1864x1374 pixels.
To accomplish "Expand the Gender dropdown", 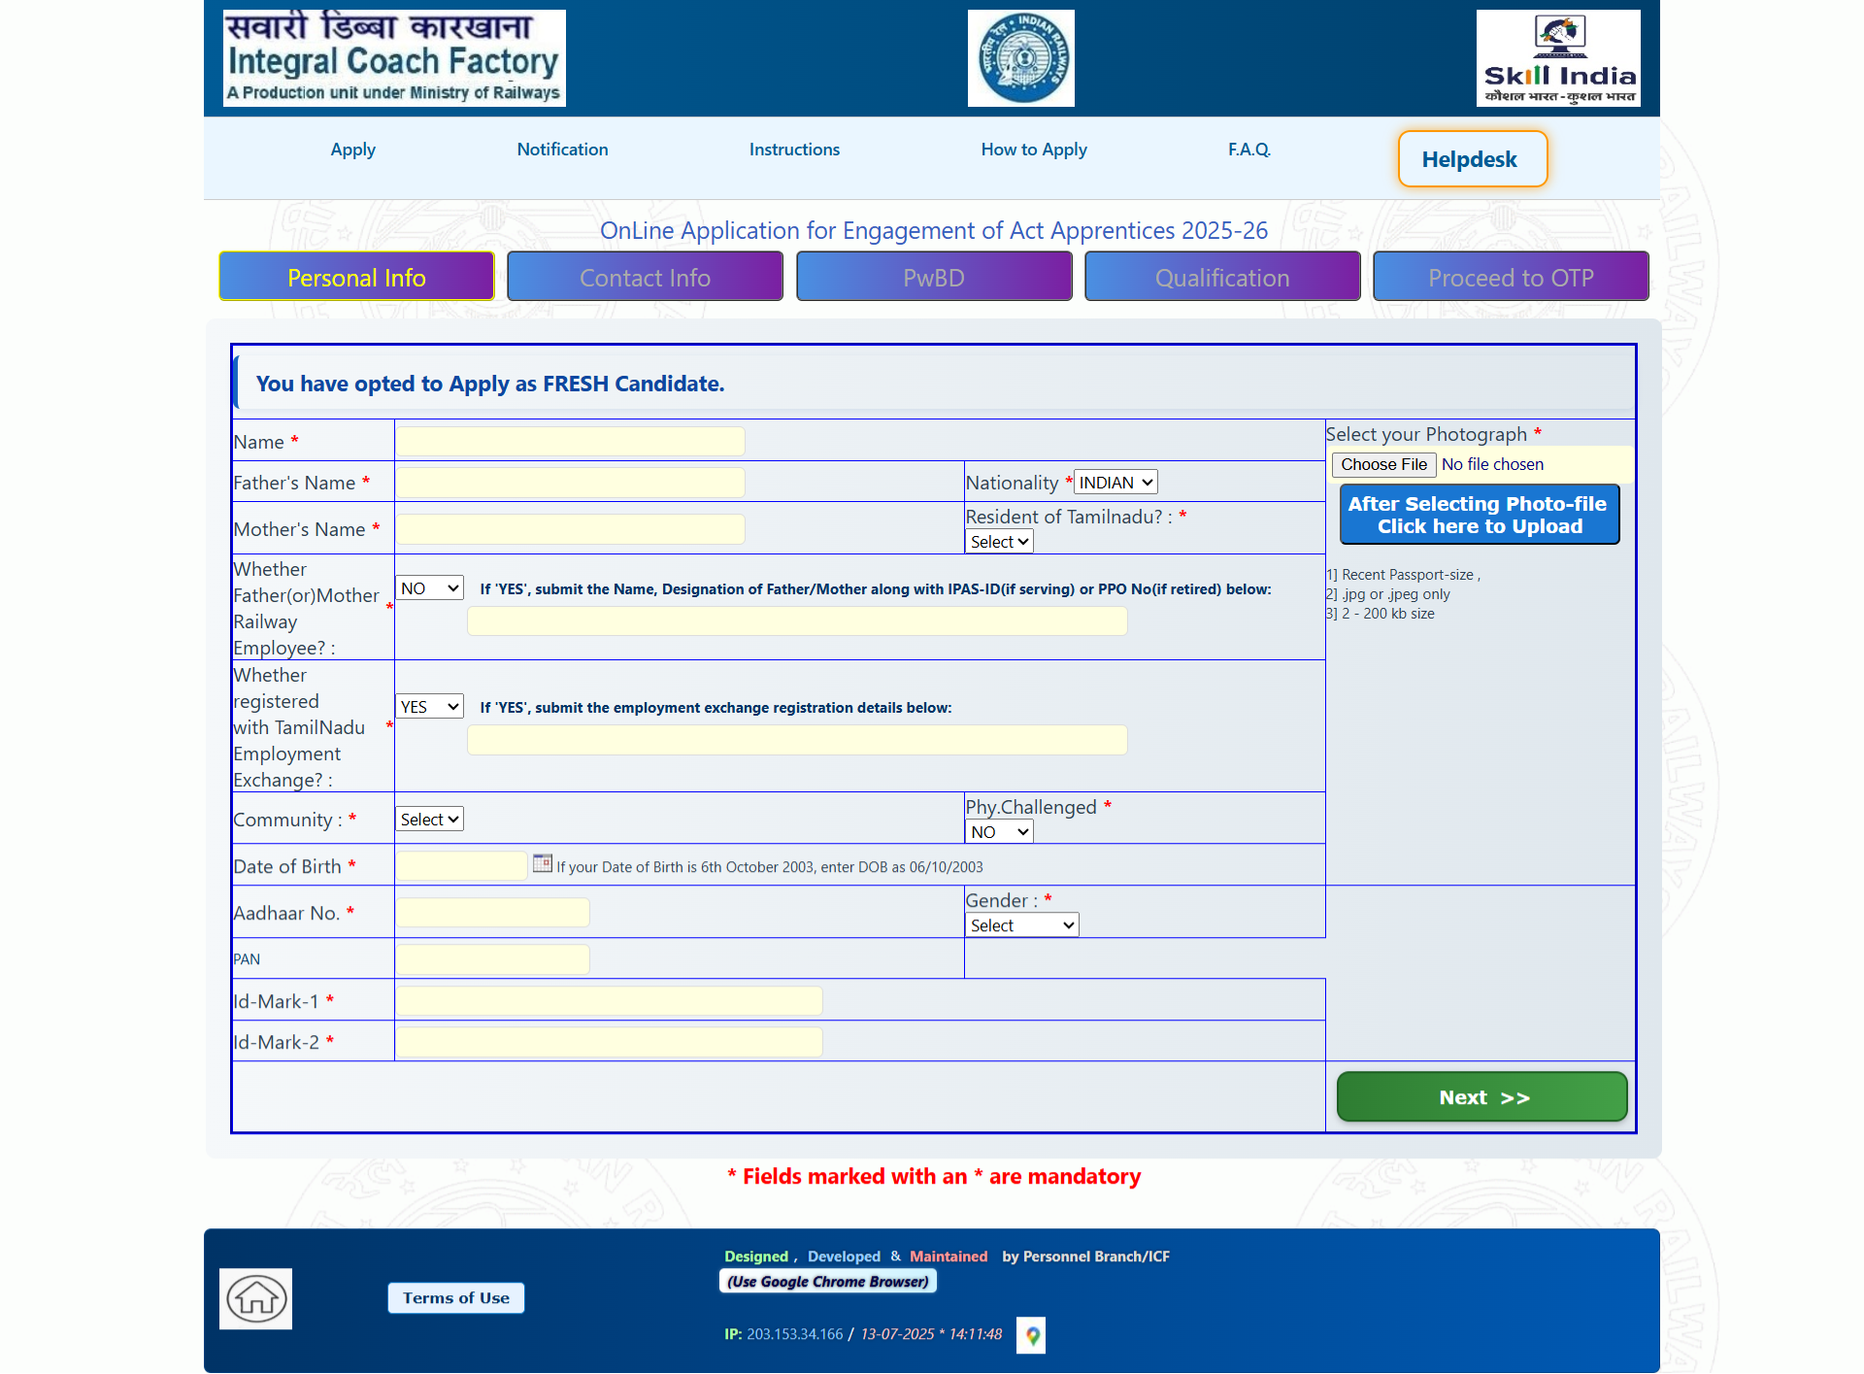I will click(x=1021, y=925).
